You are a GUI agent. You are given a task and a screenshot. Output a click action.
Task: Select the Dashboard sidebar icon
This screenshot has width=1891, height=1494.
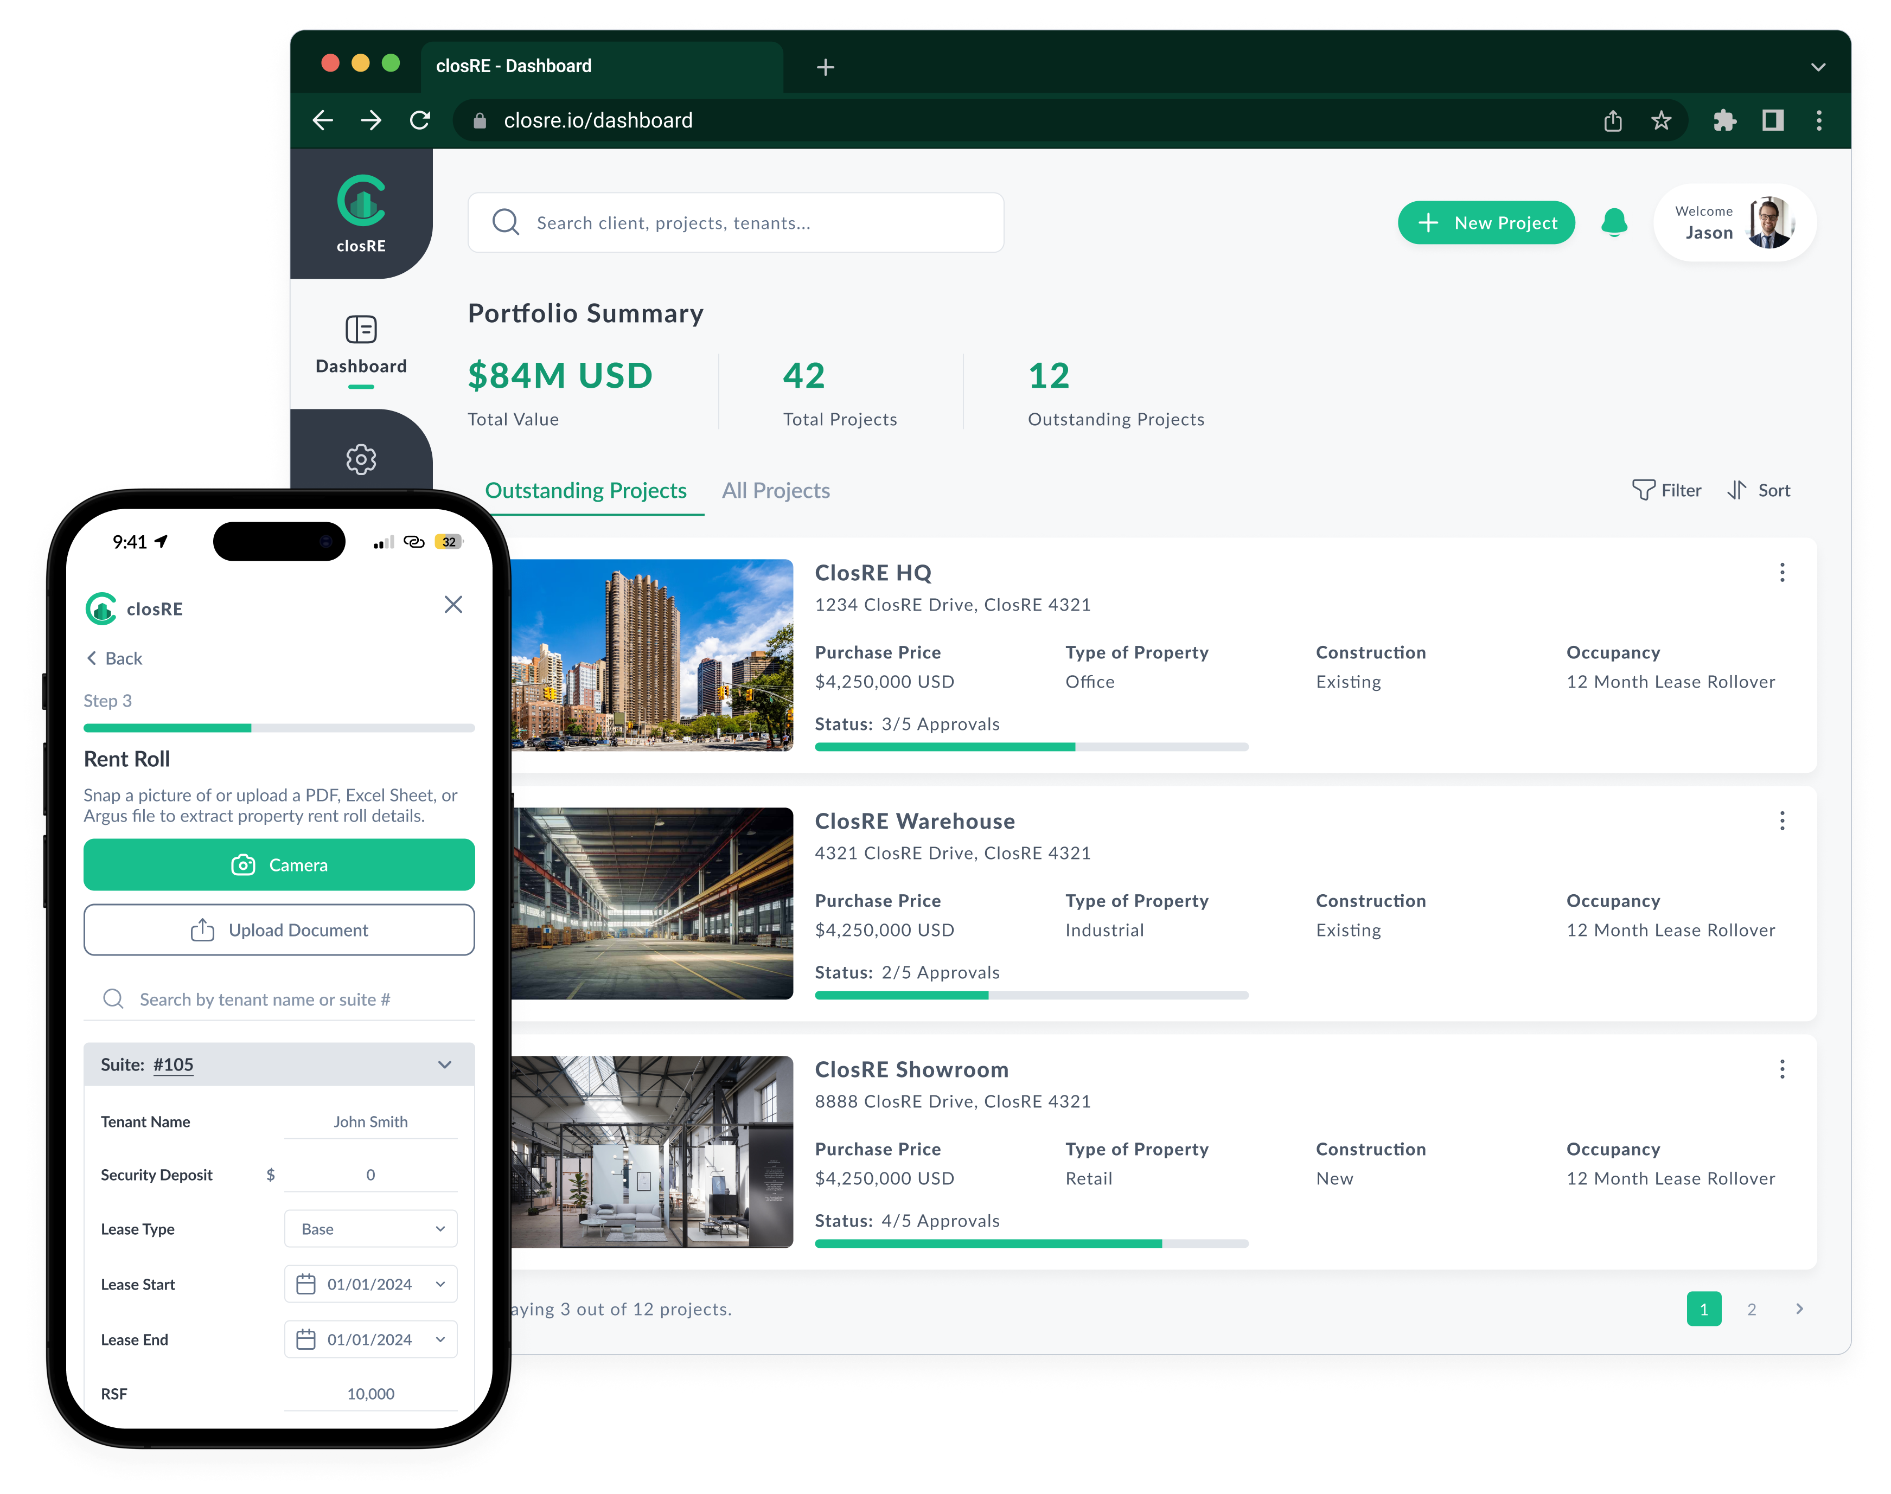[x=361, y=330]
